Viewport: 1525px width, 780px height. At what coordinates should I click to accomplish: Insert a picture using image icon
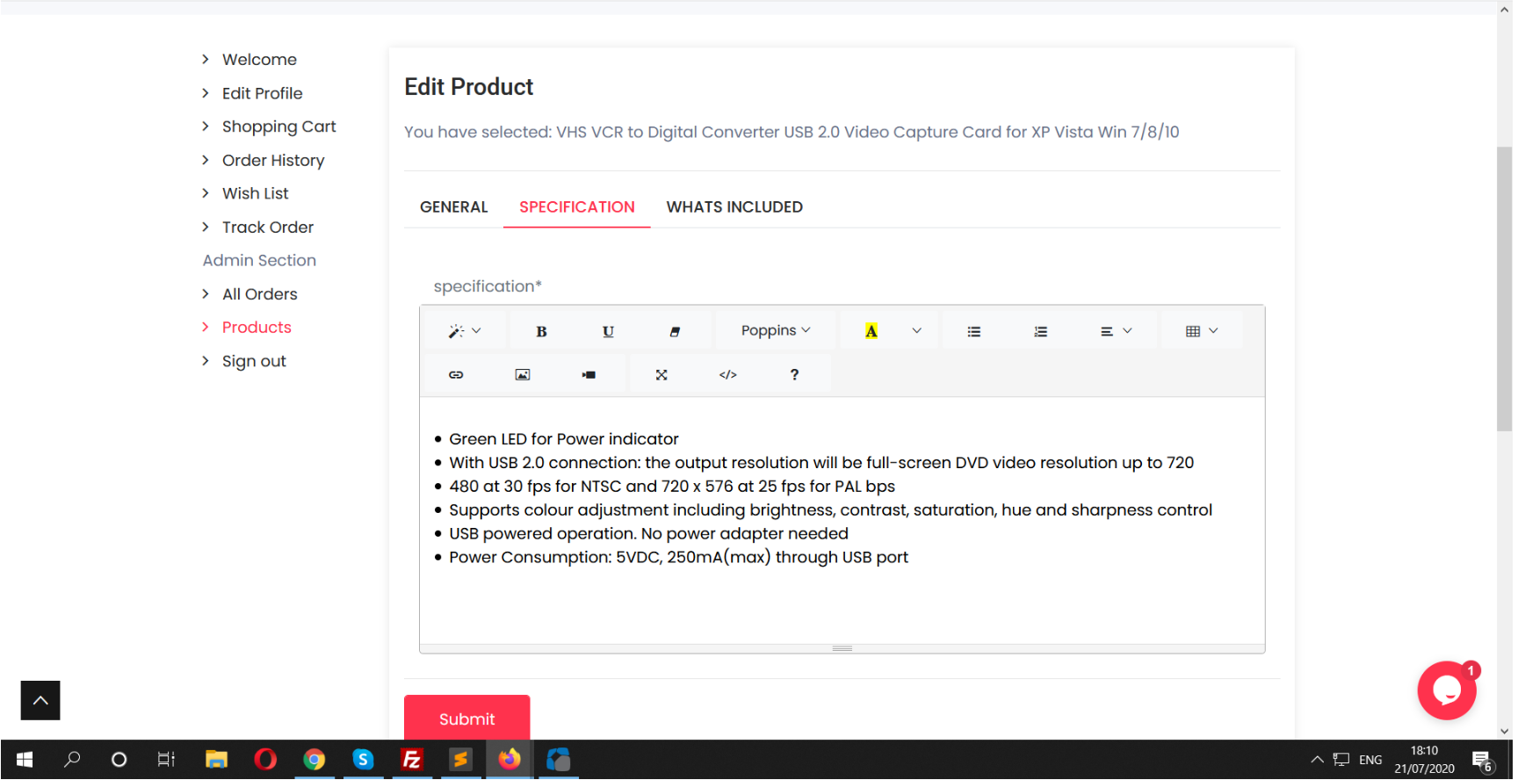523,375
